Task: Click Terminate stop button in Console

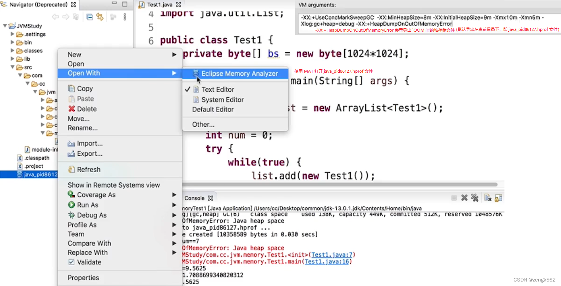Action: (454, 198)
